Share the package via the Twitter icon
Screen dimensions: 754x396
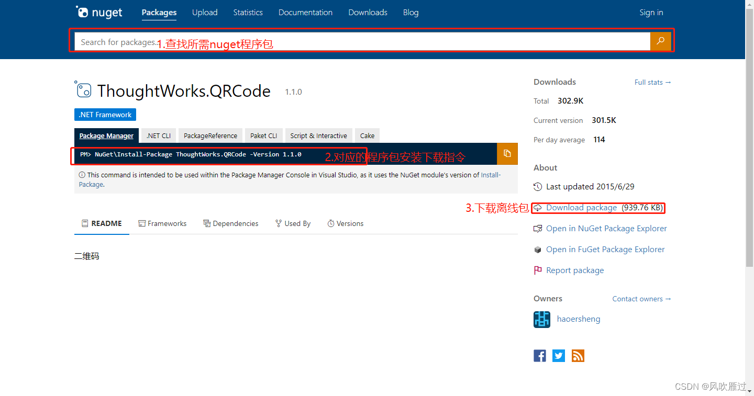coord(558,355)
